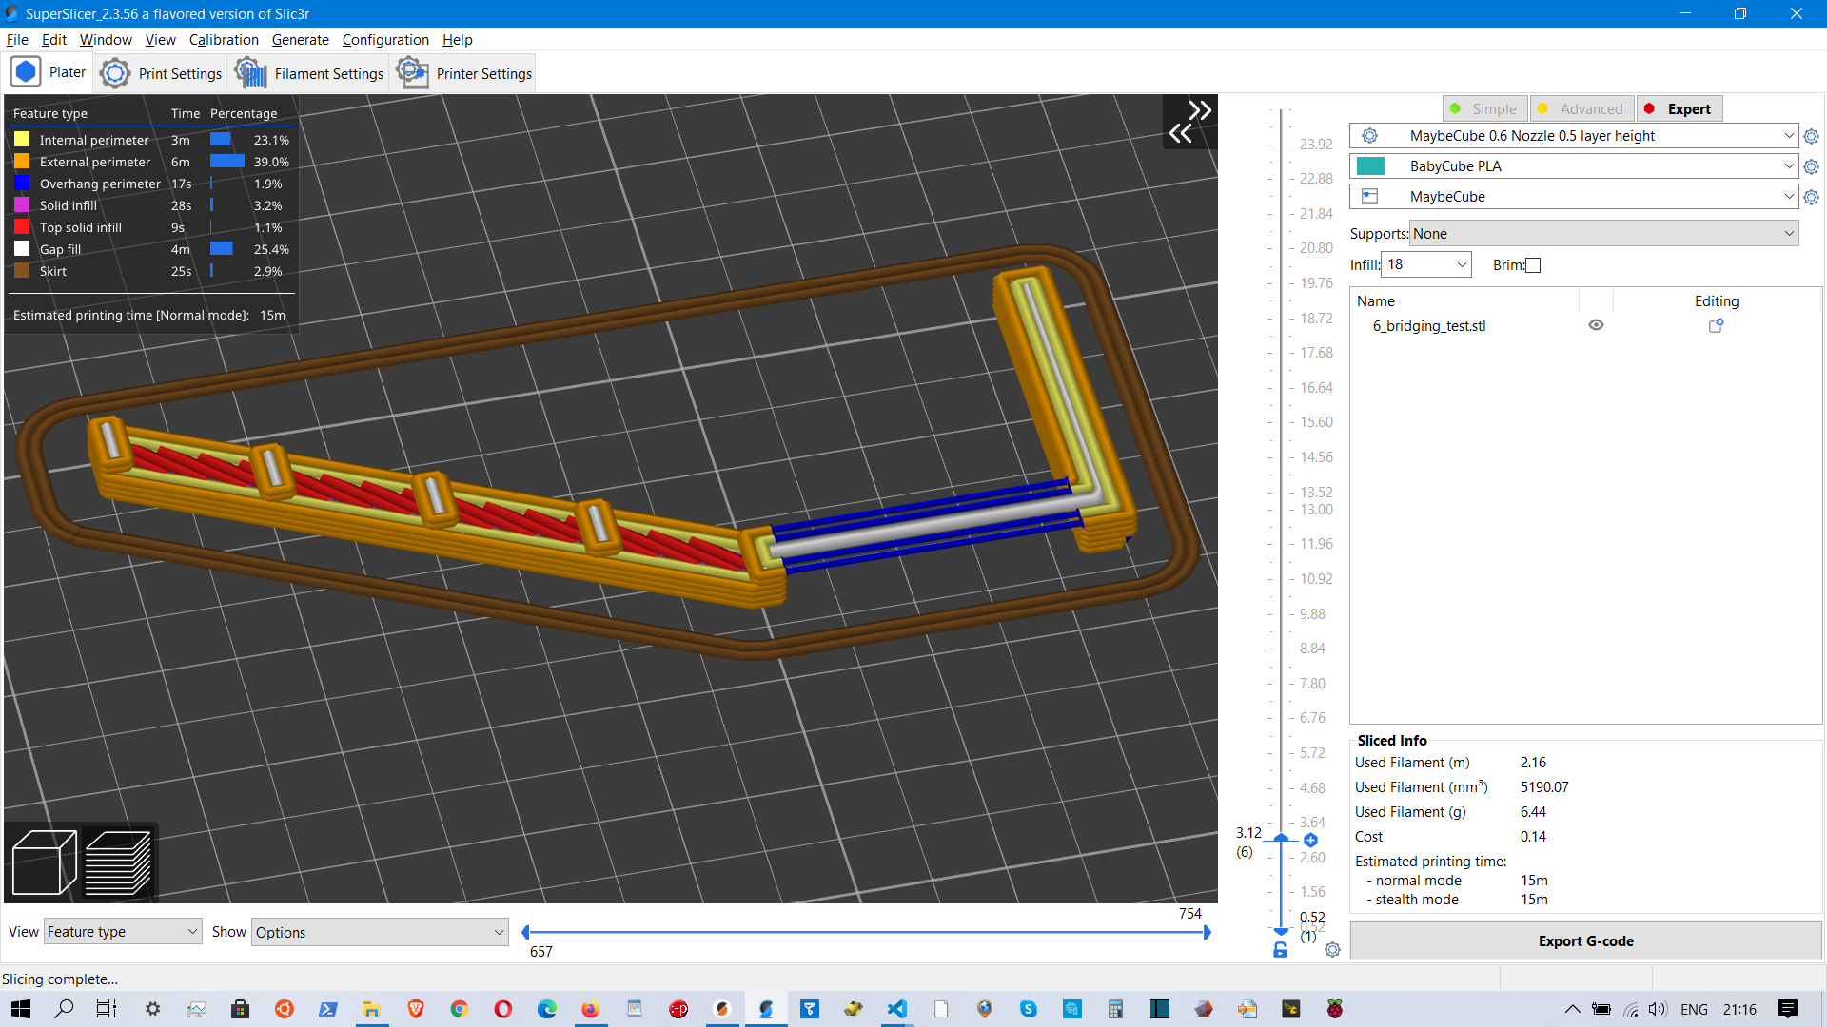Open Visual Studio Code from taskbar

point(897,1009)
